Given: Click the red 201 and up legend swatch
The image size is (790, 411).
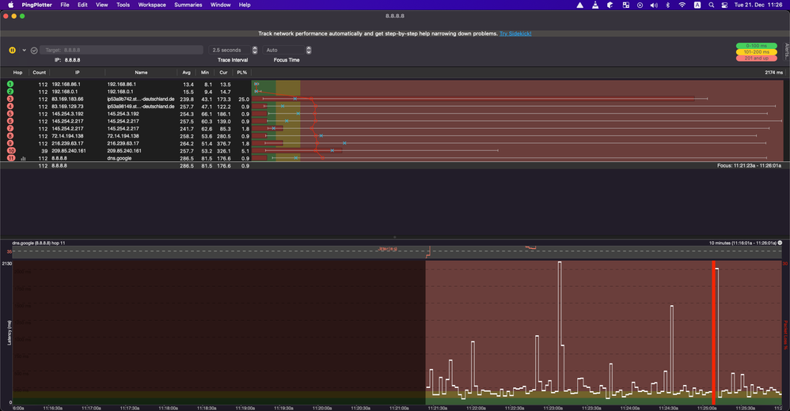Looking at the screenshot, I should click(756, 58).
